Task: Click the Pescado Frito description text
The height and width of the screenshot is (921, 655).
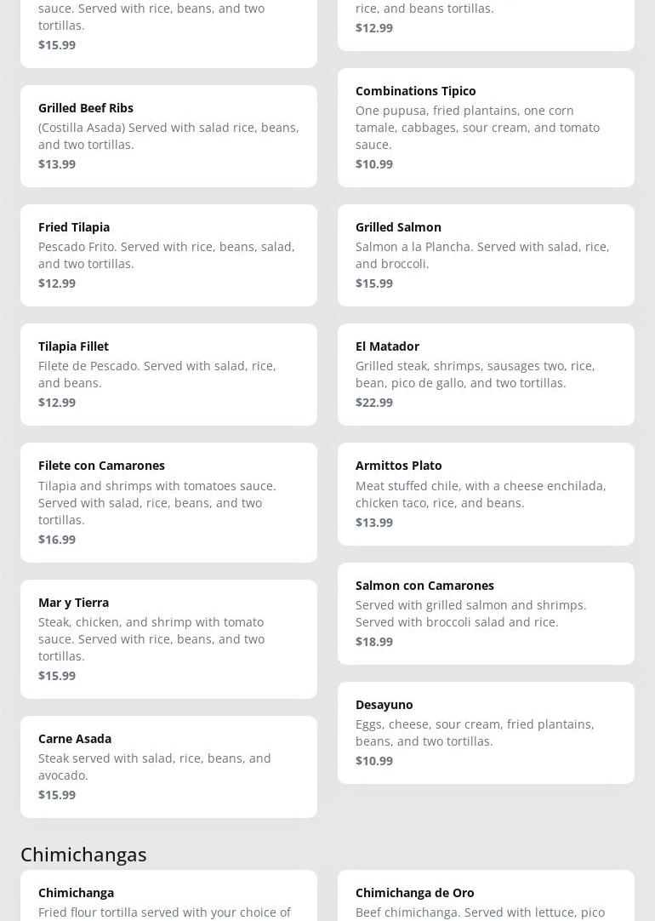Action: point(167,255)
